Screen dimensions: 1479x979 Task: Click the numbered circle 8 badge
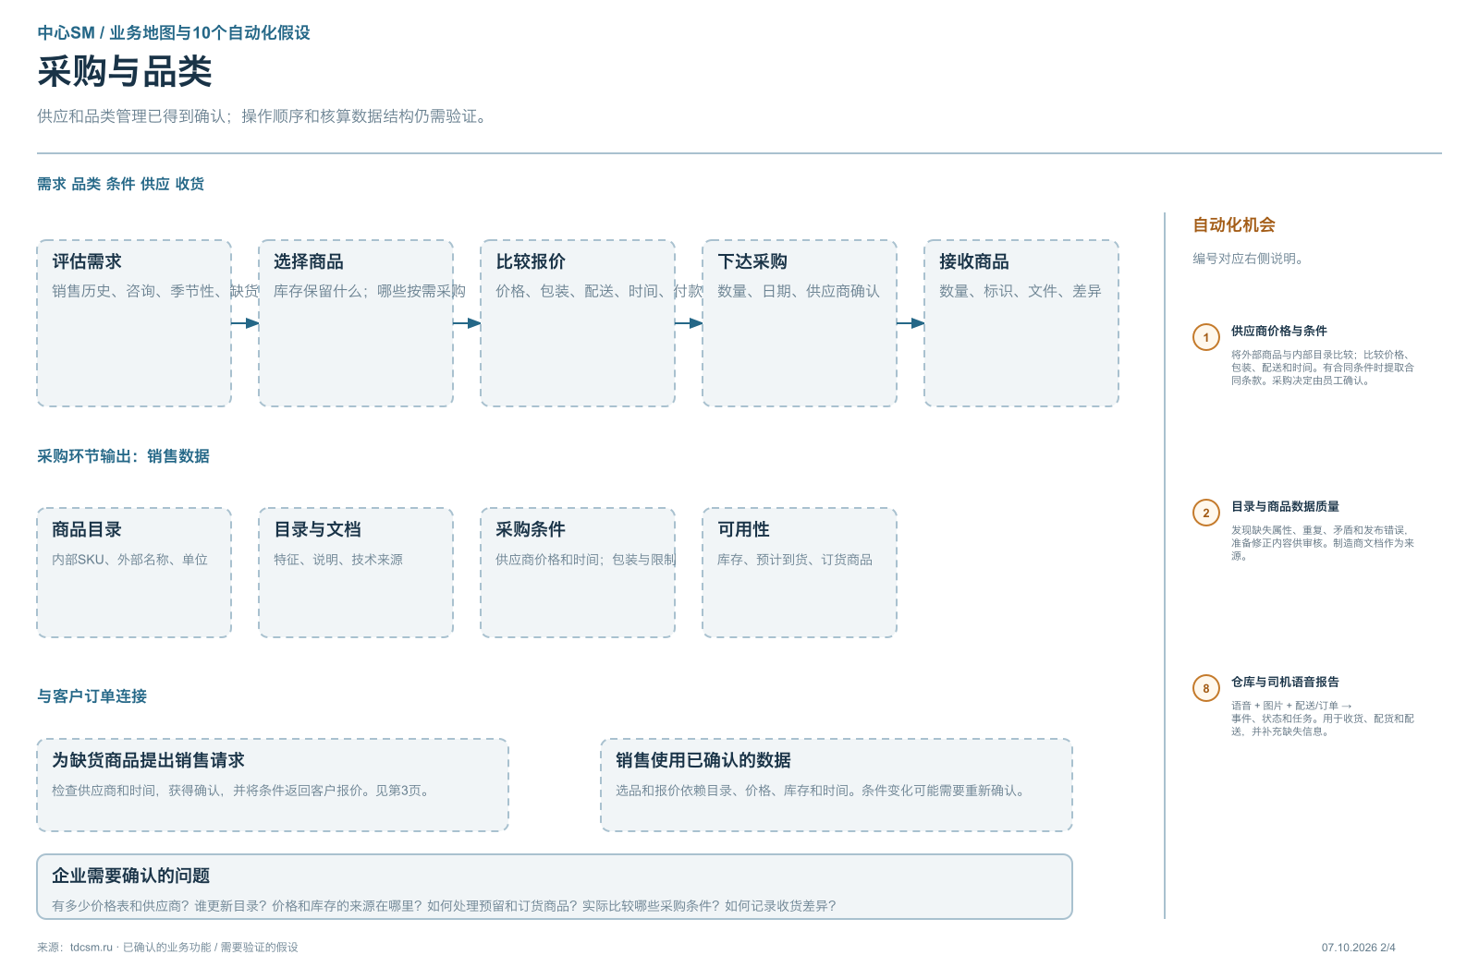tap(1205, 688)
